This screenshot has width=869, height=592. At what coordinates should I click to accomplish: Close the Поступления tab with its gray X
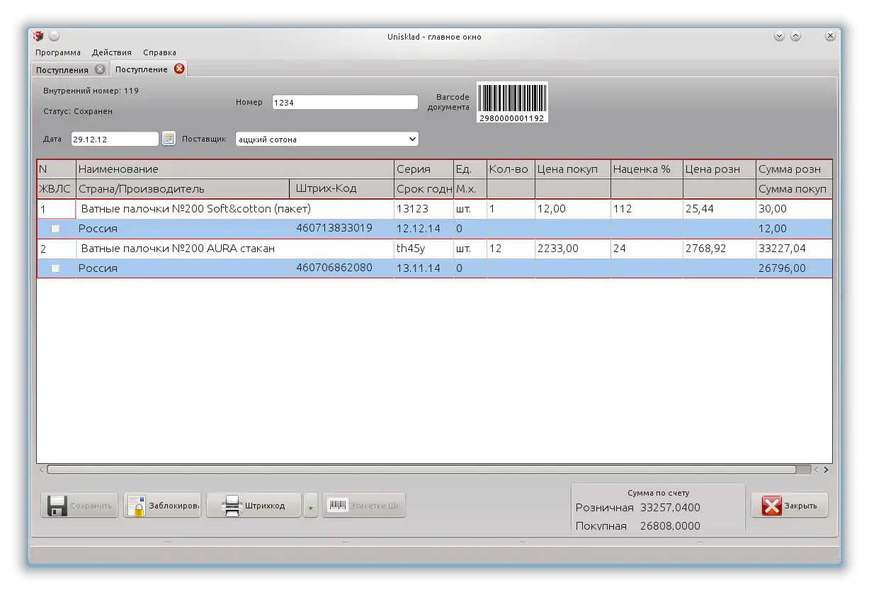[100, 69]
